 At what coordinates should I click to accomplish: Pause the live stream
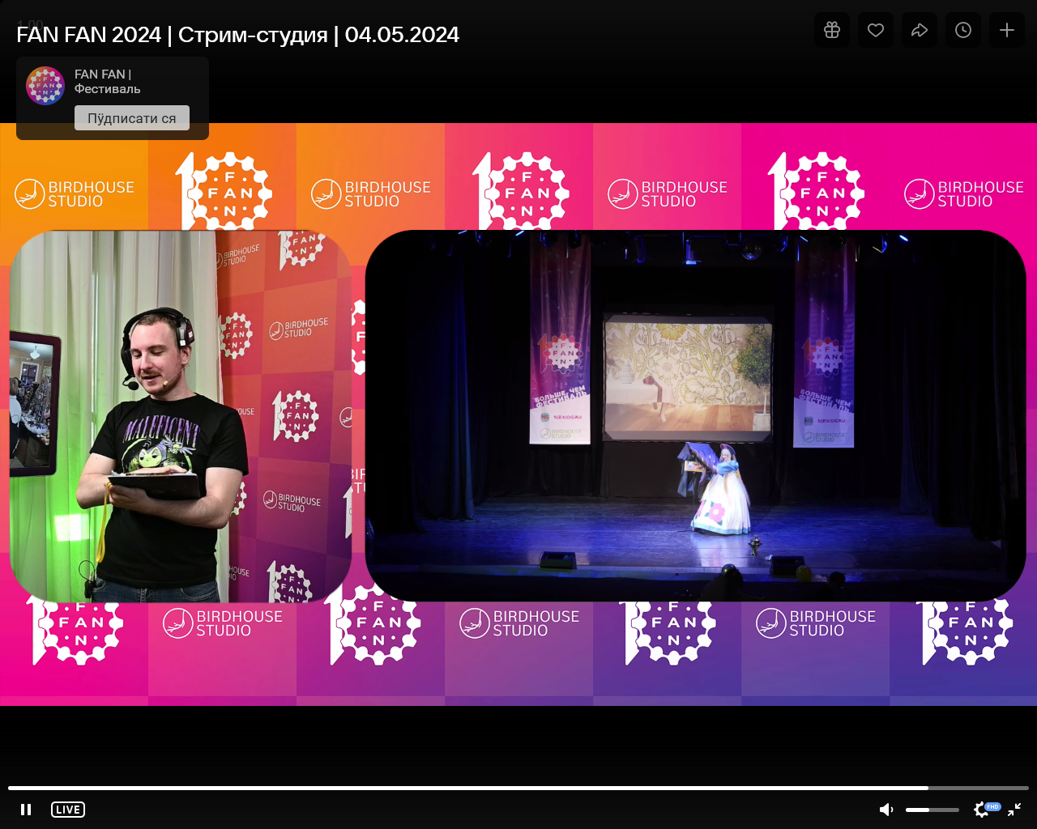26,810
